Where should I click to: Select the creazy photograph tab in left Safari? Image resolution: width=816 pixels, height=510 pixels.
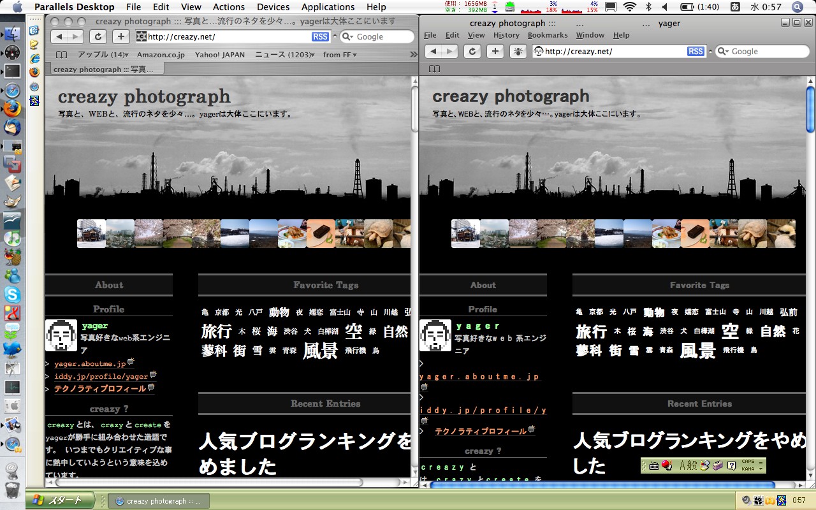pyautogui.click(x=99, y=69)
